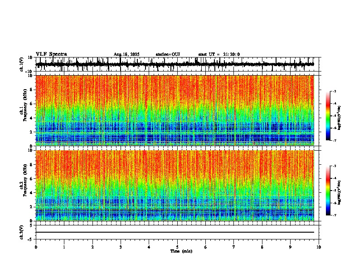Click the "start UT = 21:20:0" label

[219, 54]
